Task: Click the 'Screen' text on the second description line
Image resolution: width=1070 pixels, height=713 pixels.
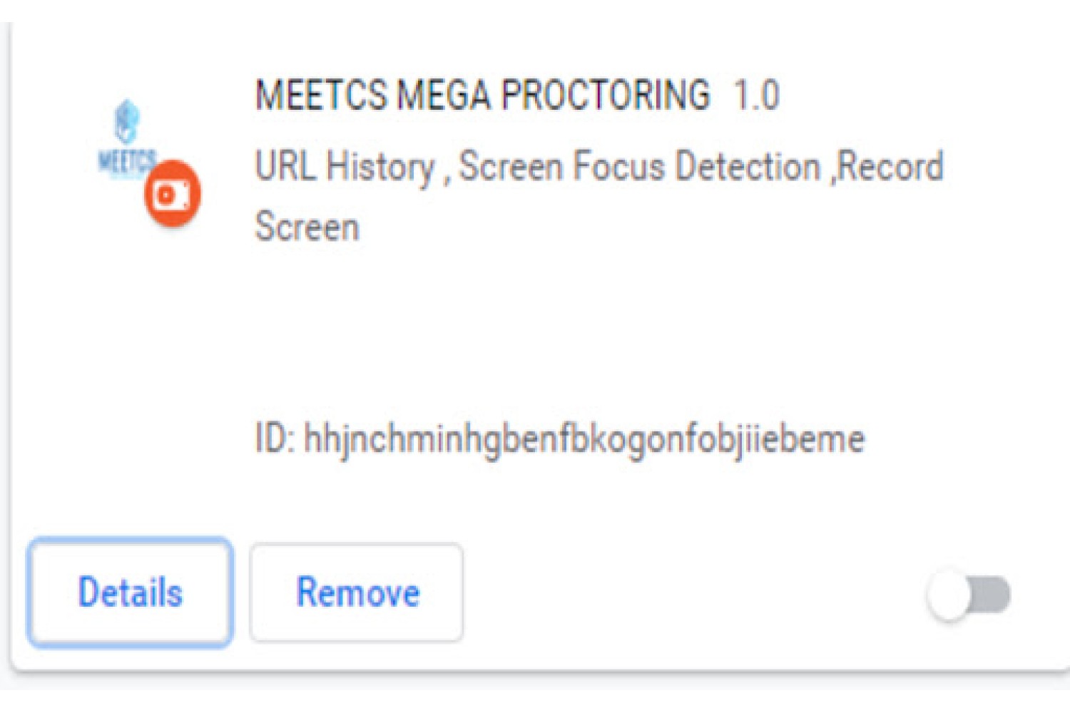Action: [x=307, y=227]
